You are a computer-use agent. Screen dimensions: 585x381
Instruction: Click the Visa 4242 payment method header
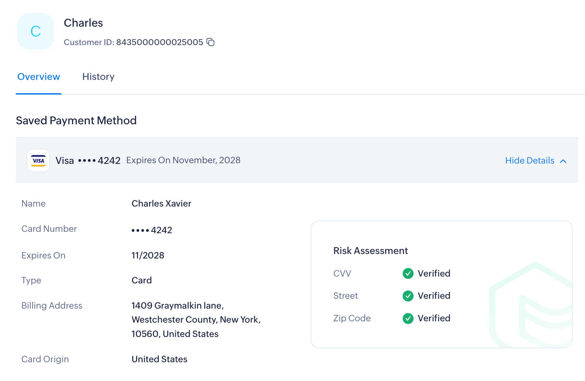(88, 160)
